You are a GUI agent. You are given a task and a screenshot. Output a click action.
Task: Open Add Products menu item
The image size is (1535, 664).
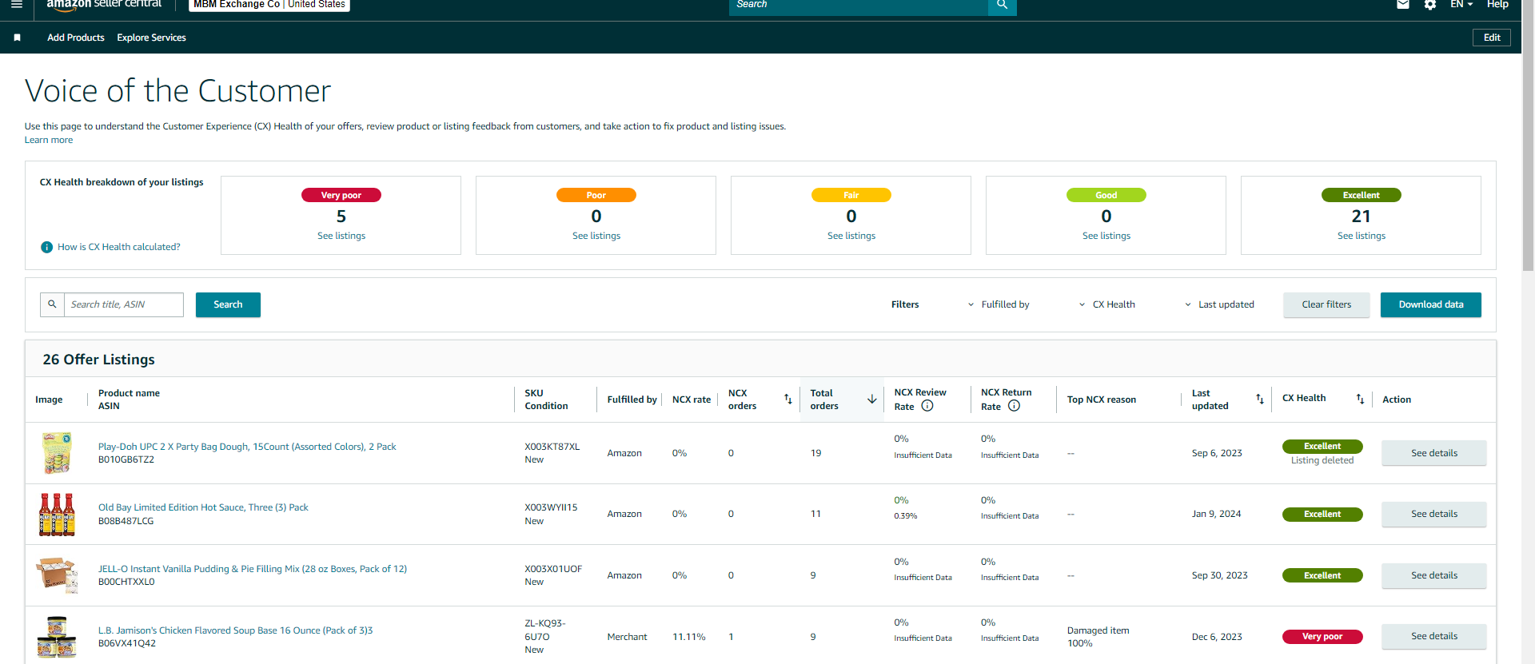[x=76, y=38]
